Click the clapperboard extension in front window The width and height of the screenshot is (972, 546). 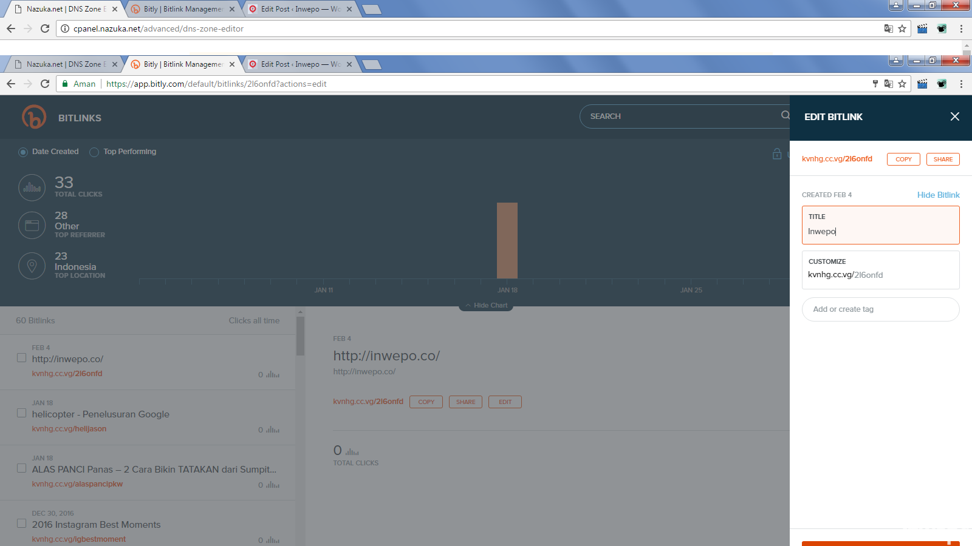pos(922,84)
